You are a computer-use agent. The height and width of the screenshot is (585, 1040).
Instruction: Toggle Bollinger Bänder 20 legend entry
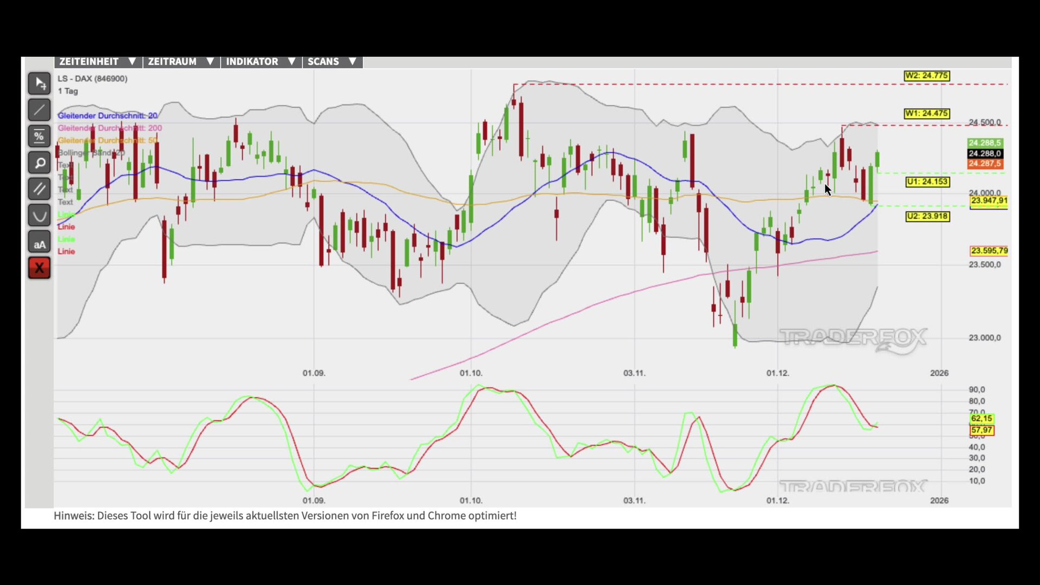(91, 153)
